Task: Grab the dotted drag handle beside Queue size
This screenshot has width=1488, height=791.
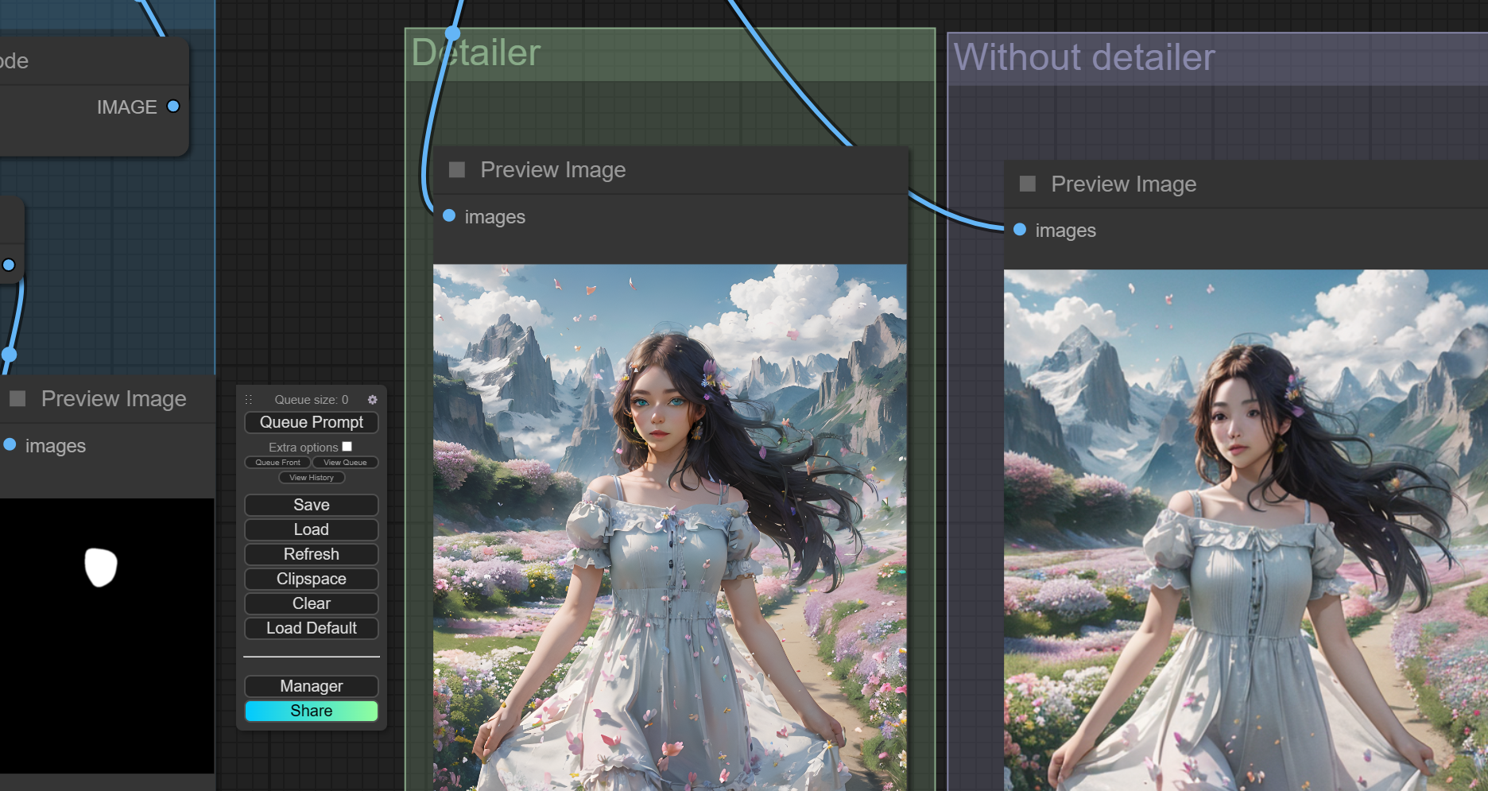Action: pos(249,400)
